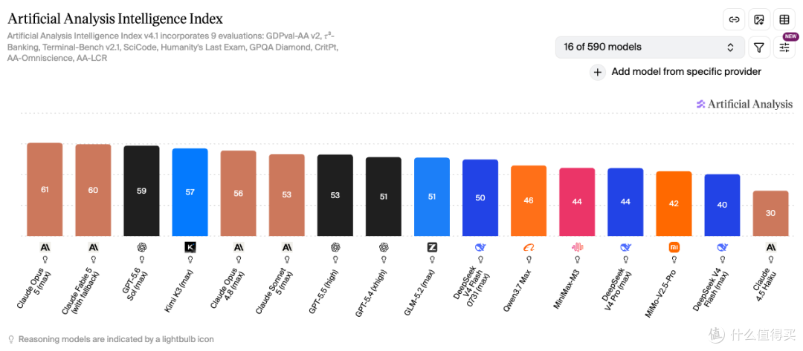Click the plus circle beside Add model
The height and width of the screenshot is (351, 803).
597,72
